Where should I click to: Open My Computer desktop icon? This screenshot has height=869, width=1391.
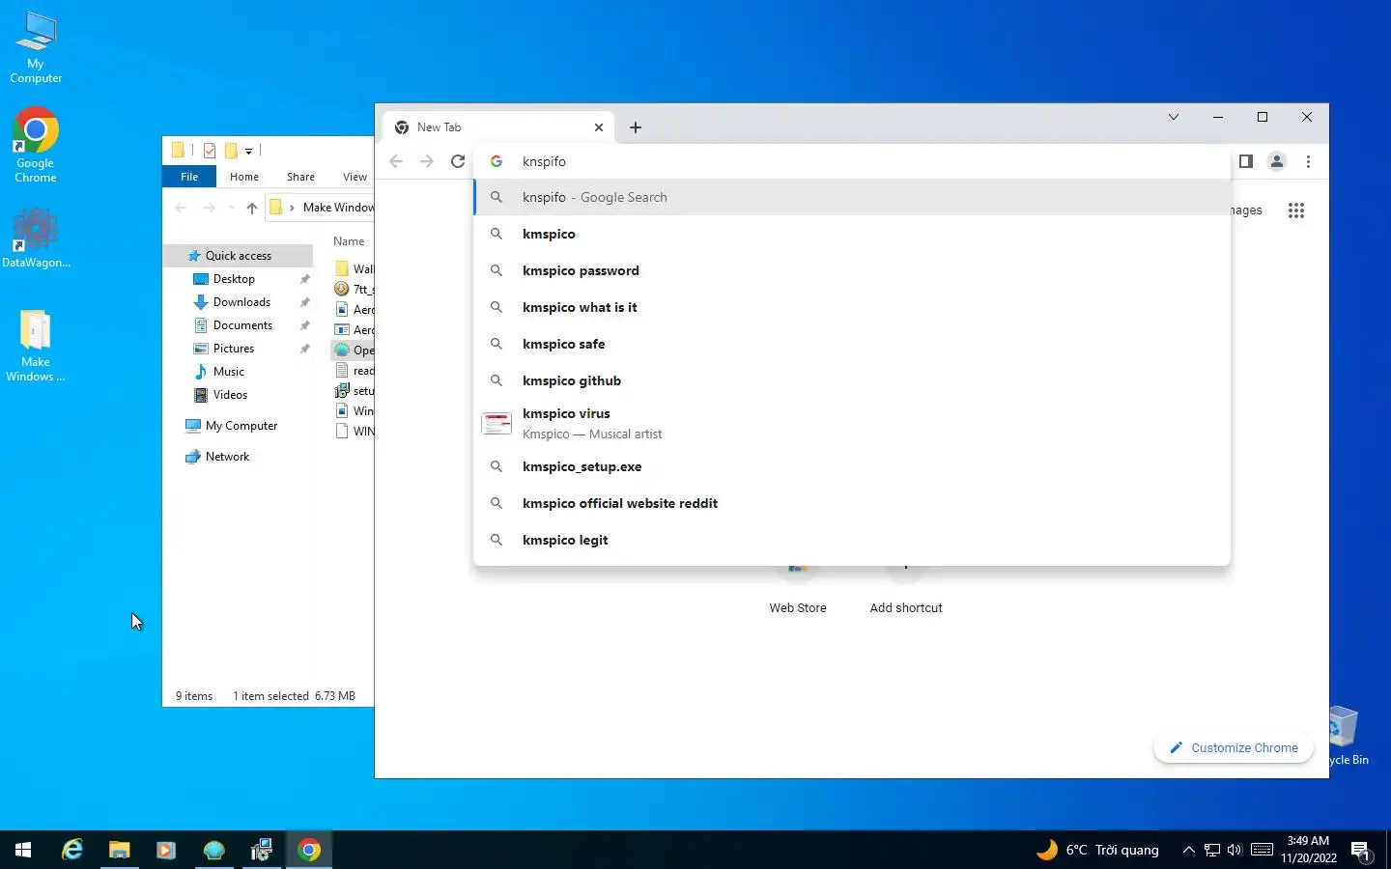tap(36, 48)
